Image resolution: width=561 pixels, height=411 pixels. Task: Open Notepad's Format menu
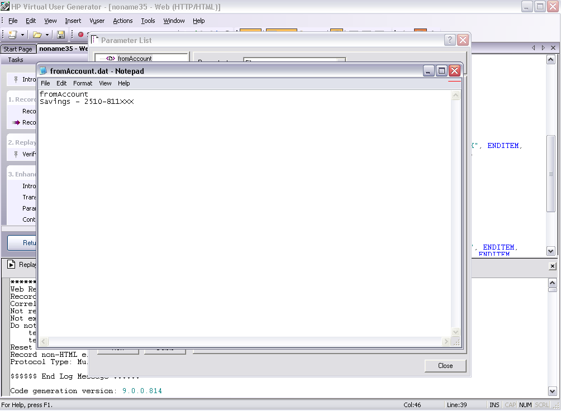(83, 83)
